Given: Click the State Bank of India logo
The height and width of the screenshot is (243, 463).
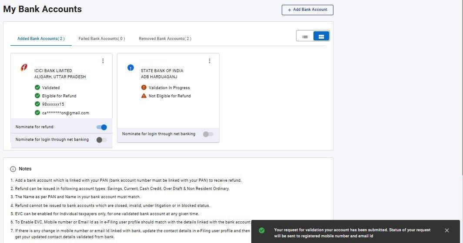Looking at the screenshot, I should (130, 67).
